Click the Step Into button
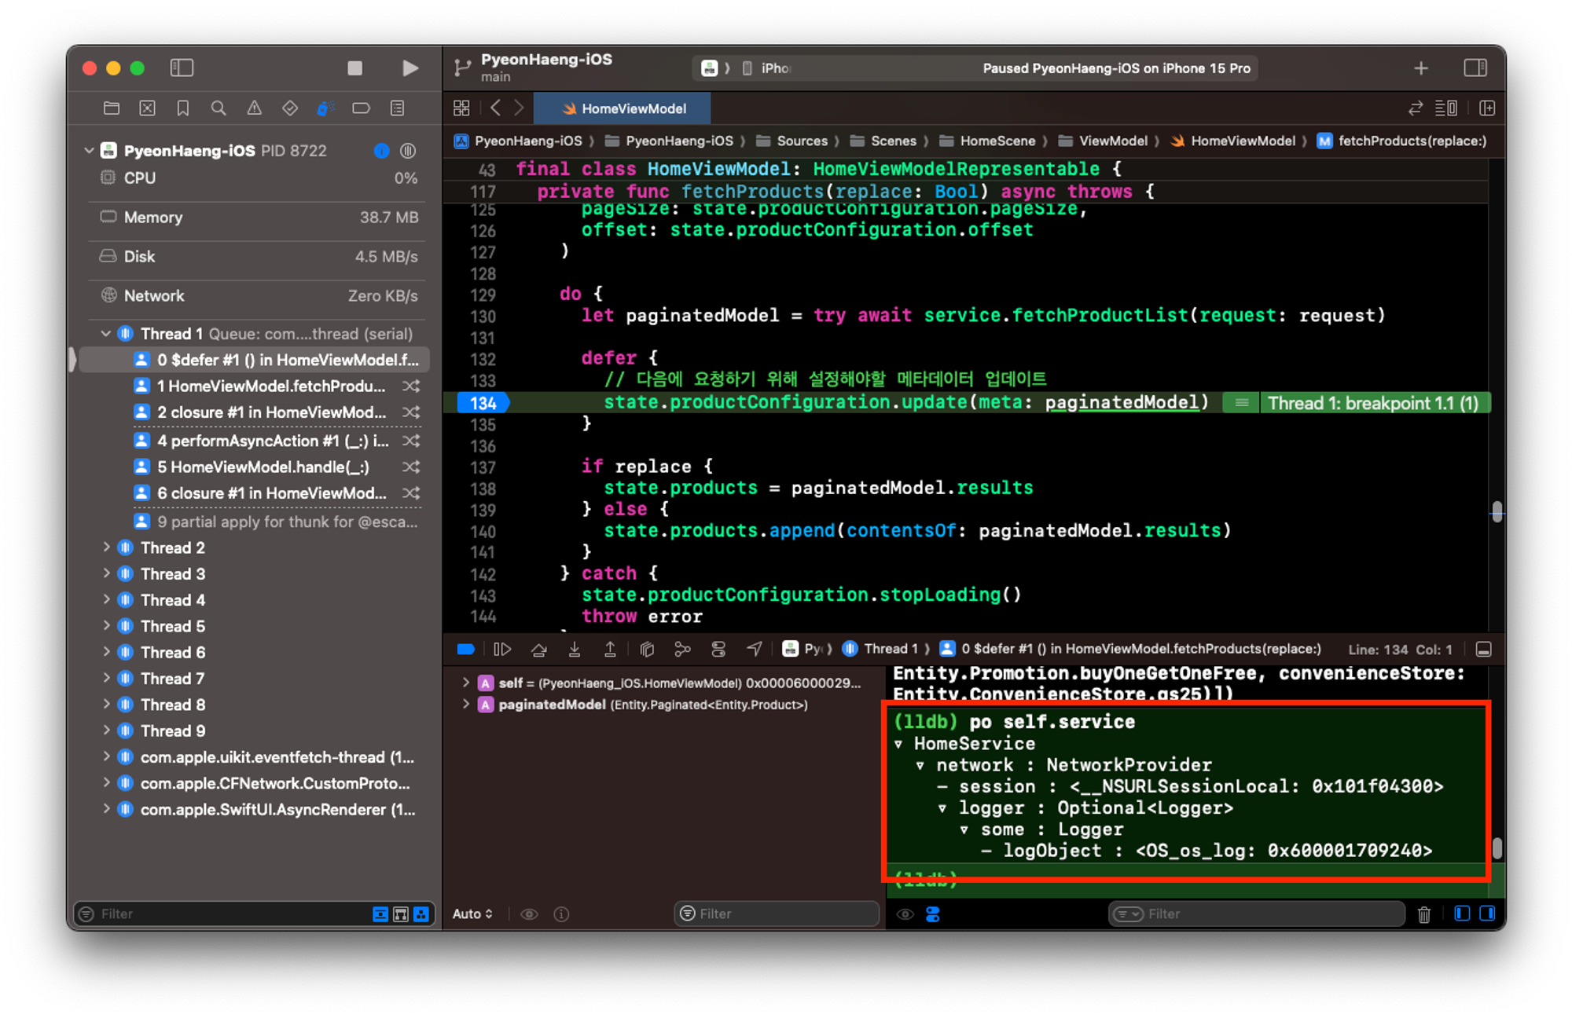 coord(575,649)
